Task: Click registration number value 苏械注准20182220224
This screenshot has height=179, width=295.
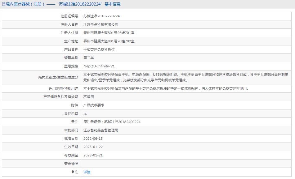Action: click(x=101, y=16)
